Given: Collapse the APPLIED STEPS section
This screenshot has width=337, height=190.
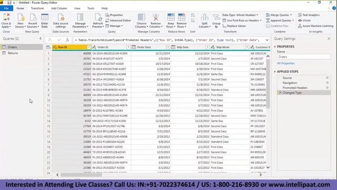Looking at the screenshot, I should point(275,72).
